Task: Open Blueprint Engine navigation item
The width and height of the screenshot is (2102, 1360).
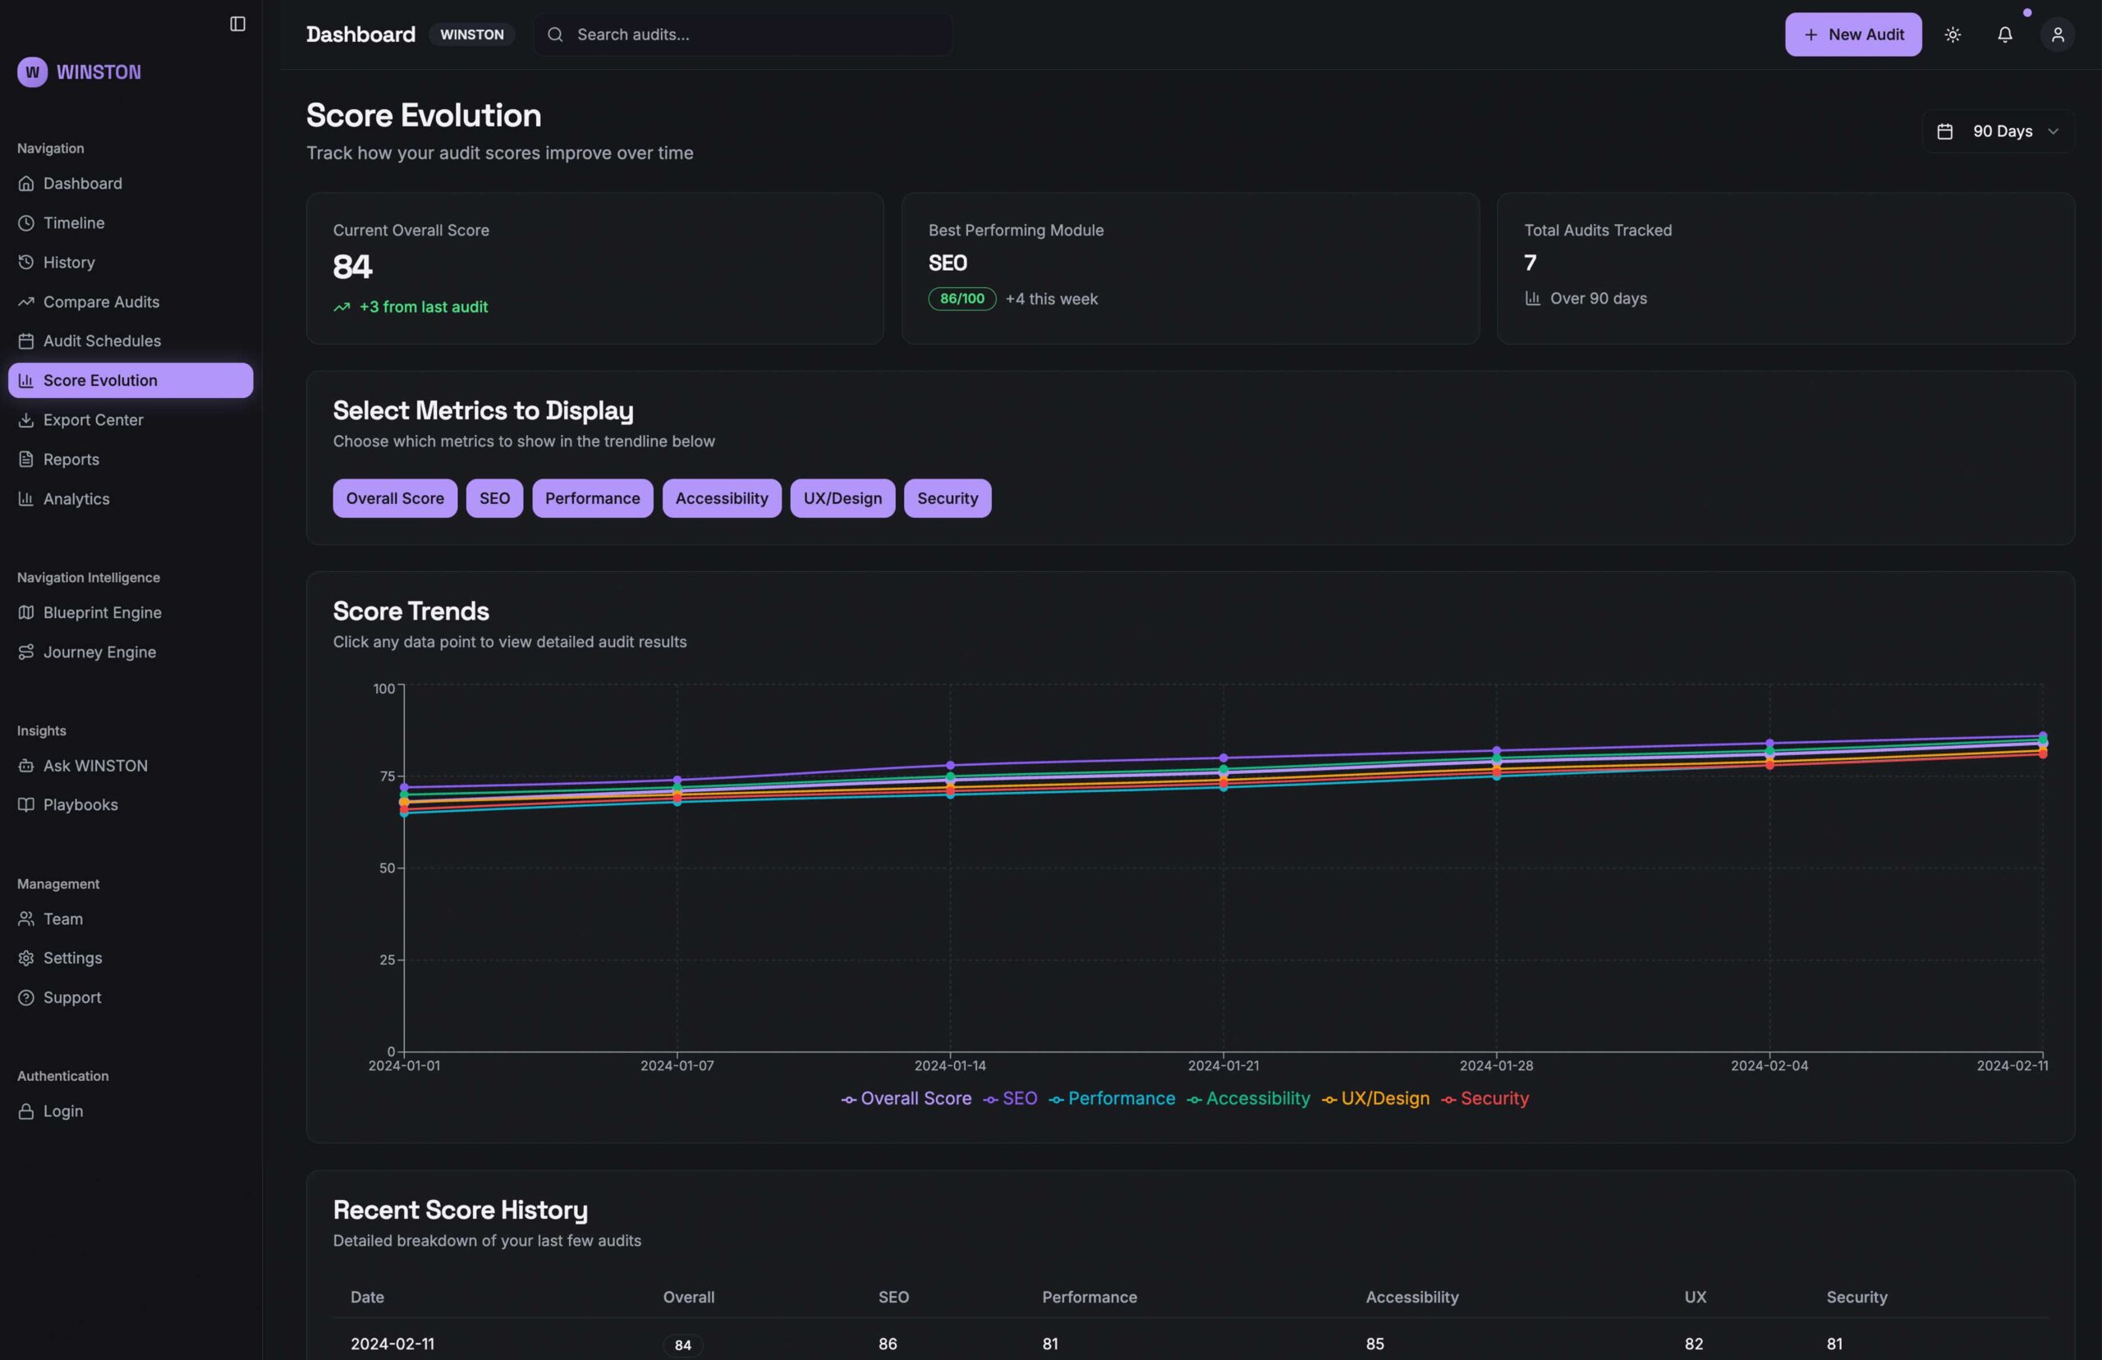Action: click(x=102, y=613)
